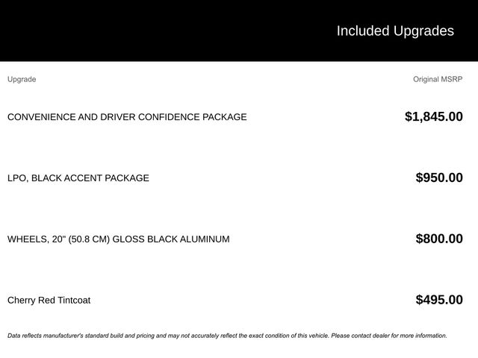Click the Original MSRP column header

438,79
